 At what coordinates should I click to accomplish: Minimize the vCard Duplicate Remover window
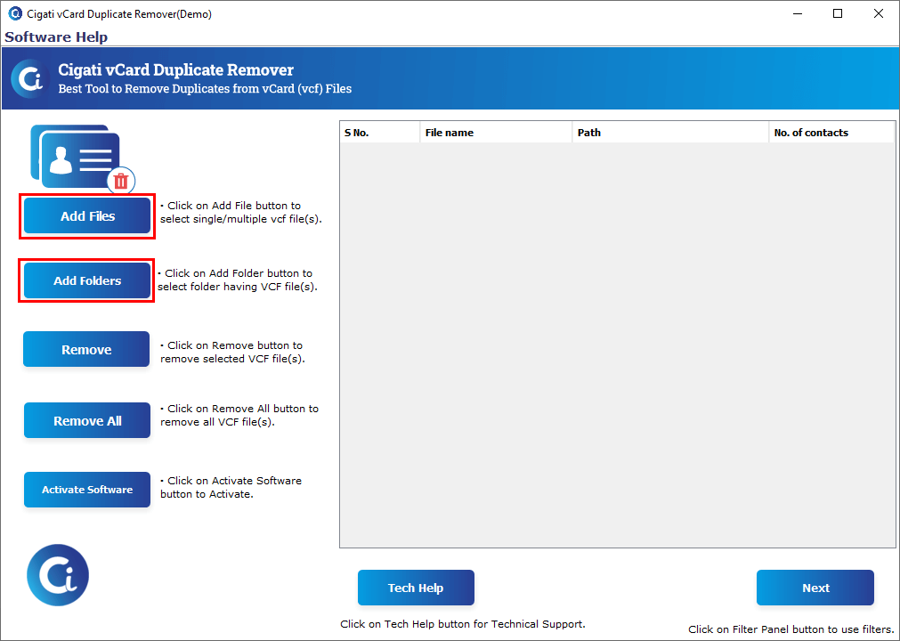pos(798,13)
